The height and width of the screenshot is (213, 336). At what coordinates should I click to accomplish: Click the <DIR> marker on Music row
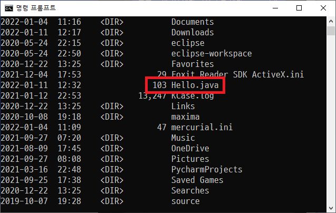tap(112, 138)
